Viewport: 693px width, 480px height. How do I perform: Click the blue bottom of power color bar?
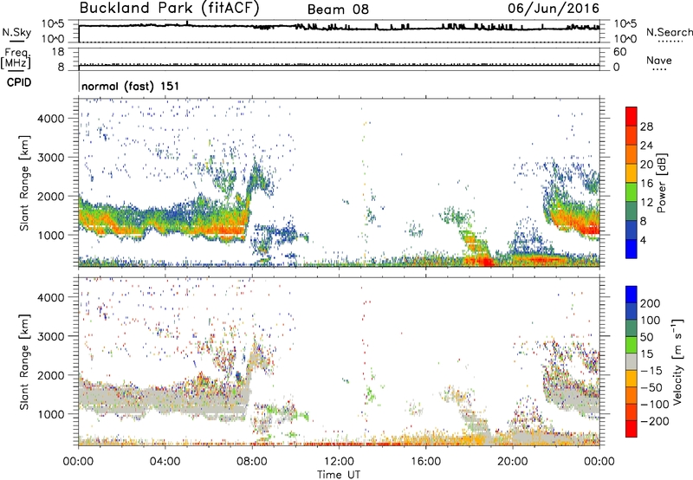click(631, 249)
